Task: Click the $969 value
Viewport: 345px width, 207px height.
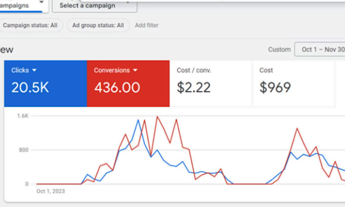Action: 275,88
